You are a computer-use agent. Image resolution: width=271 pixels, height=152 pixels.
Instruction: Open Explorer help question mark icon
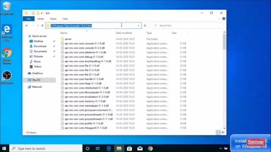click(224, 19)
